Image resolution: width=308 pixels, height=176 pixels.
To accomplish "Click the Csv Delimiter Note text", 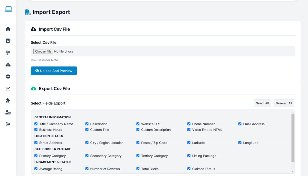I will pyautogui.click(x=44, y=60).
